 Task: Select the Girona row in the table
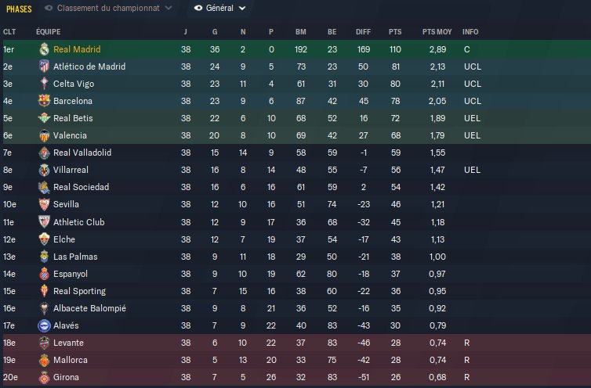pos(295,377)
